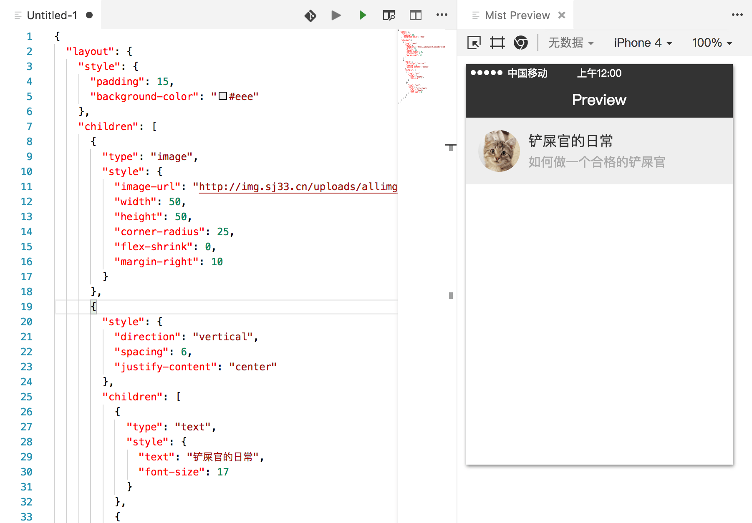Screen dimensions: 752x523
Task: Click the "vertical" value on line 21
Action: pyautogui.click(x=223, y=337)
